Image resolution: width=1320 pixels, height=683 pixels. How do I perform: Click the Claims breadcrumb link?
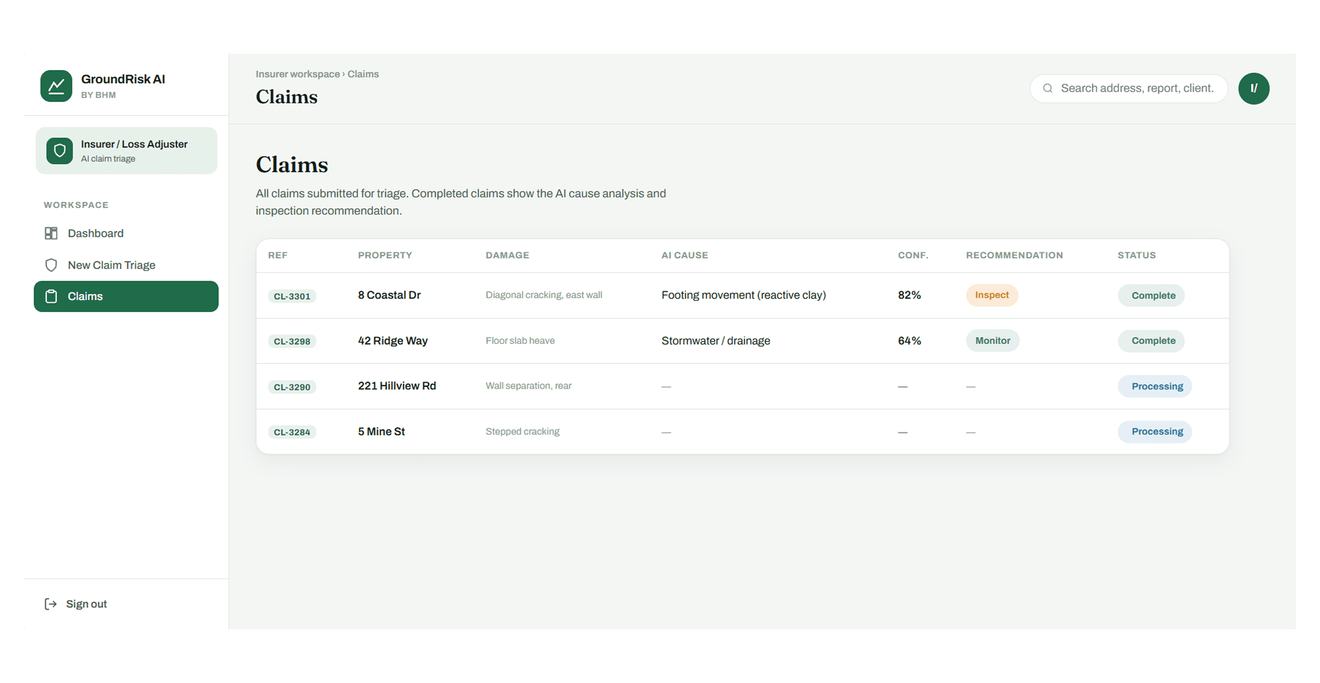coord(363,74)
